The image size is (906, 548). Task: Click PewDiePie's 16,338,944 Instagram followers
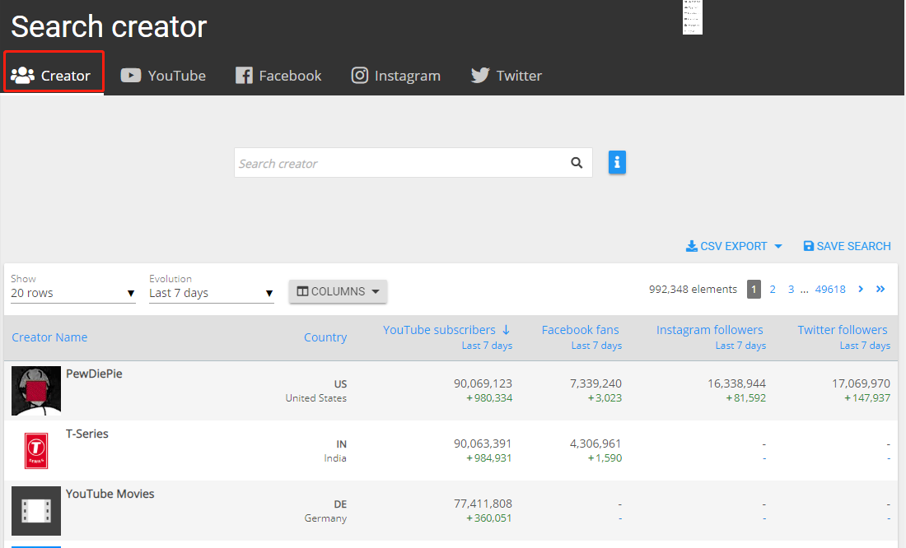coord(736,383)
